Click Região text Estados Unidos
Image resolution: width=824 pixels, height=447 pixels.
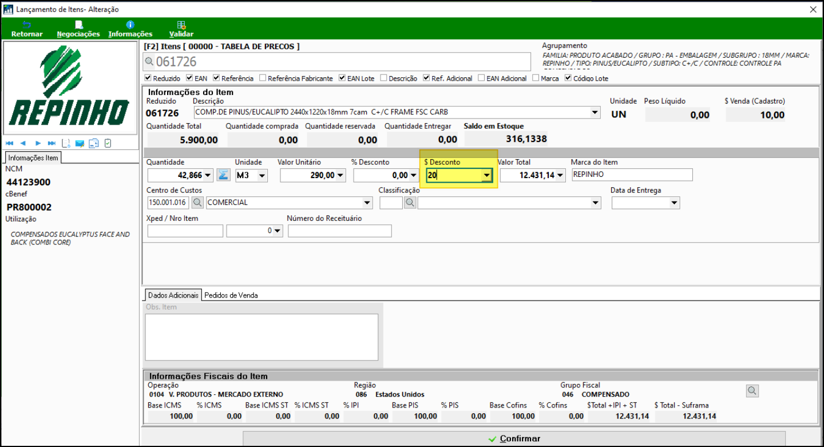click(x=399, y=394)
